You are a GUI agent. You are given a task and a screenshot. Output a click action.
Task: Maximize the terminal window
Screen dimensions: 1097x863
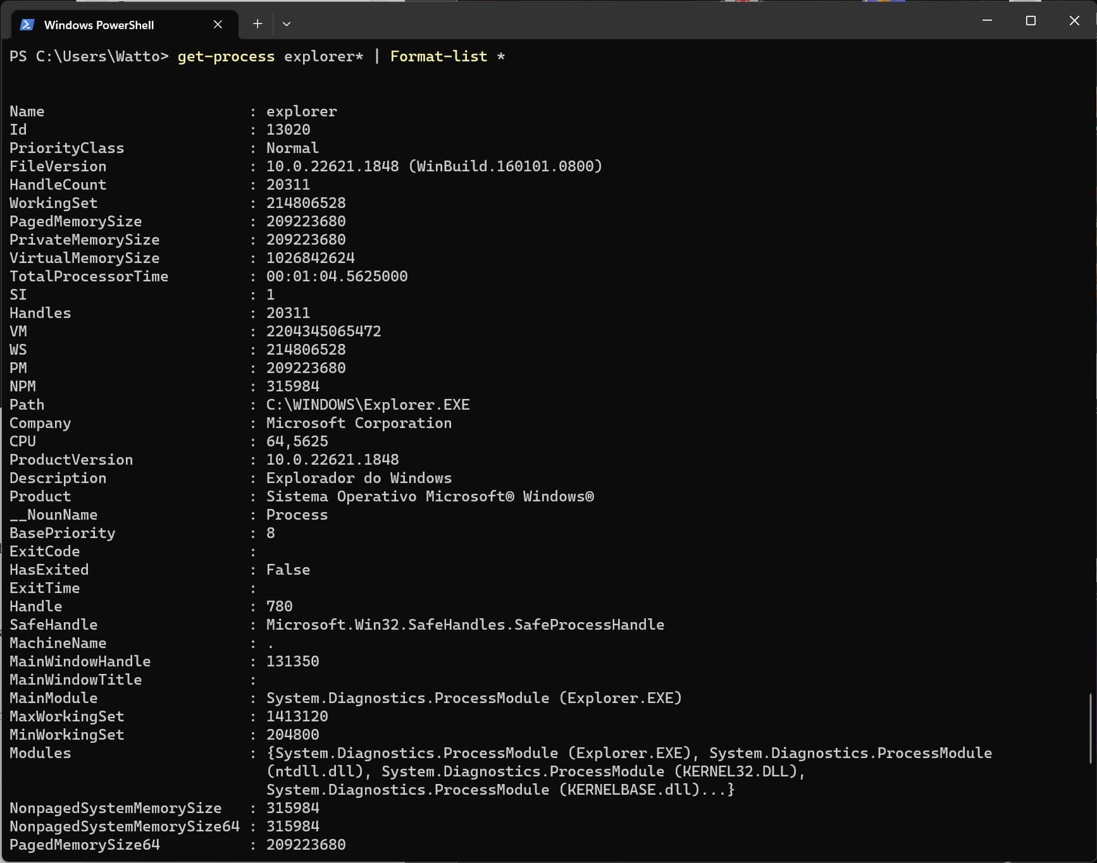[x=1031, y=21]
